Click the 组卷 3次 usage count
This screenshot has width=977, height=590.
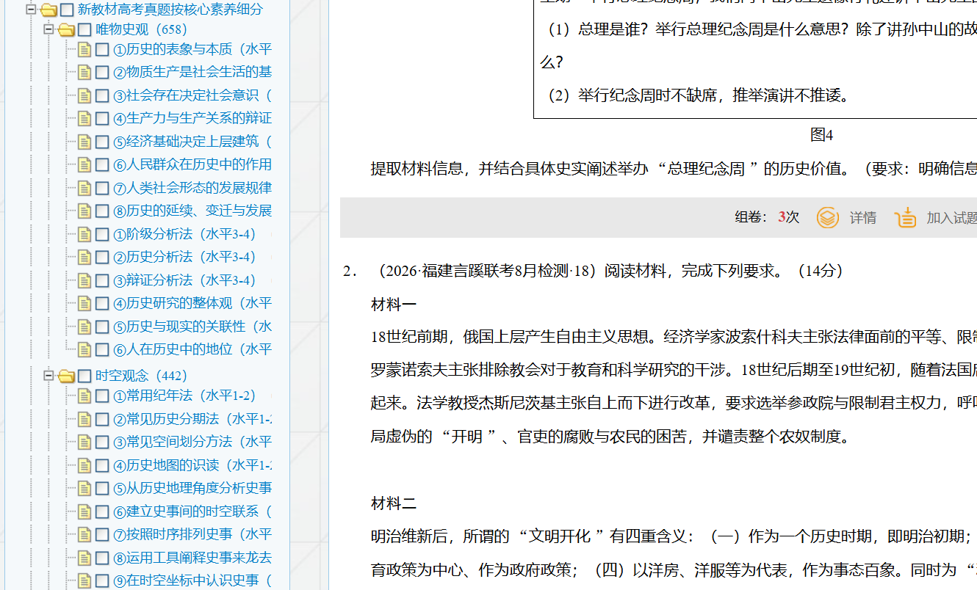tap(766, 218)
